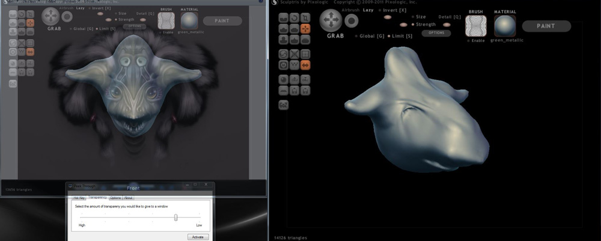Click Save file icon in gray-sculpt window
Image resolution: width=601 pixels, height=241 pixels.
coord(305,91)
